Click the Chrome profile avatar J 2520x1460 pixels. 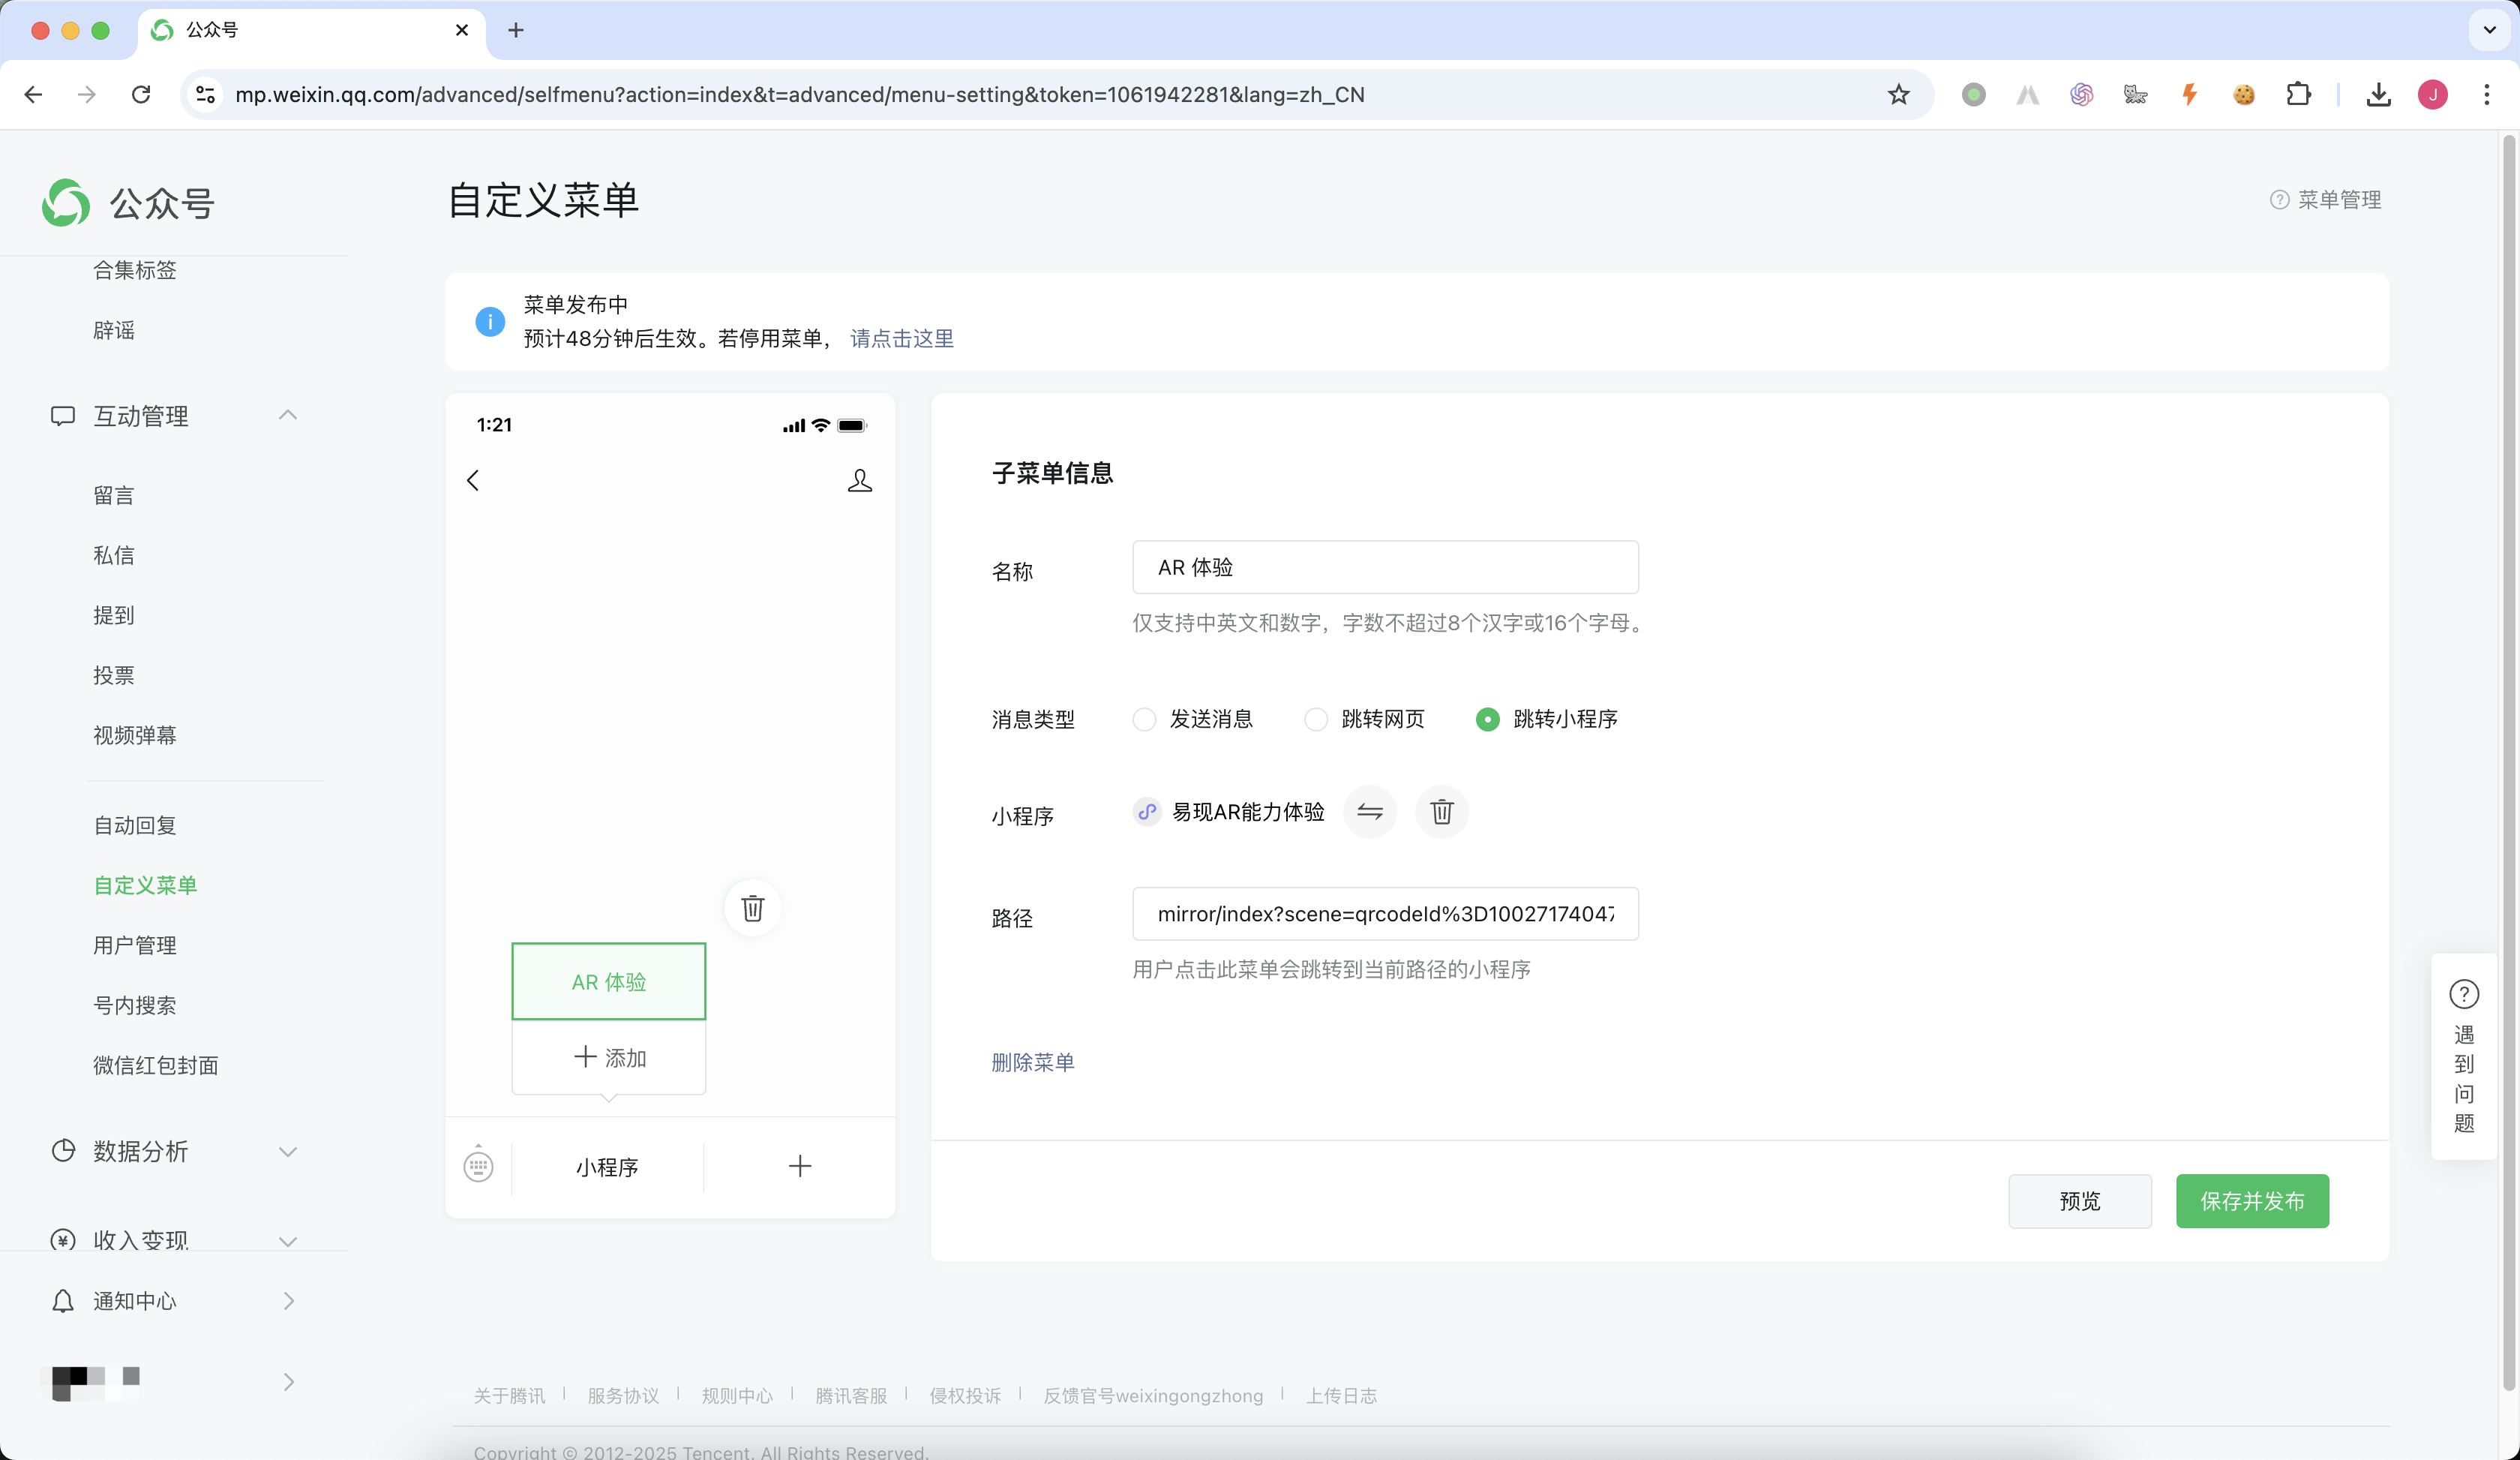2433,94
